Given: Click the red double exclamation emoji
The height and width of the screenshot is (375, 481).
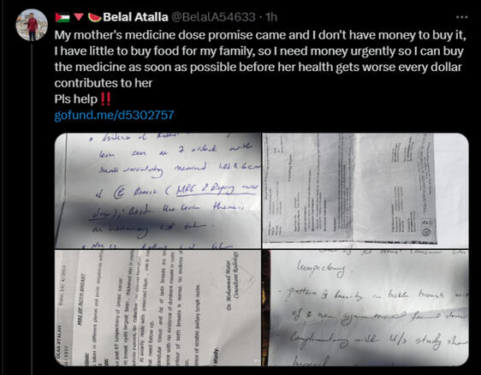Looking at the screenshot, I should (x=105, y=98).
